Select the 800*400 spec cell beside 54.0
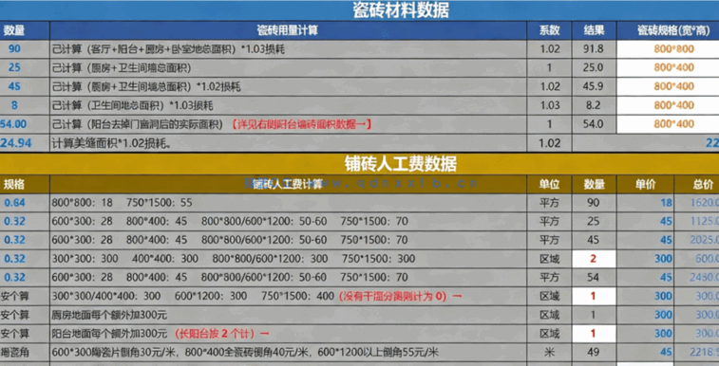The height and width of the screenshot is (366, 719). click(x=668, y=124)
